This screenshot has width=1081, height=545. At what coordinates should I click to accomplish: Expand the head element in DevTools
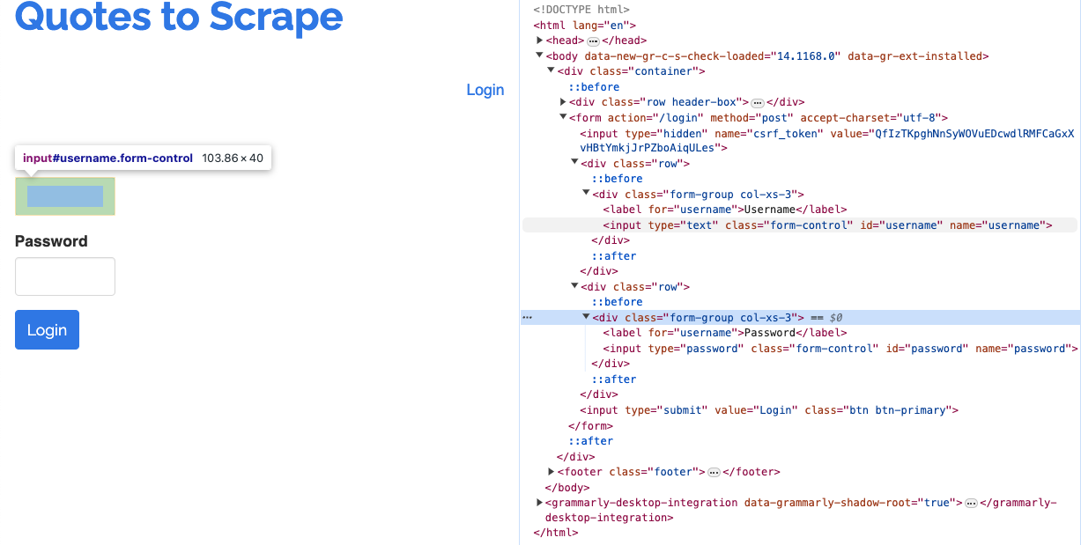[539, 40]
